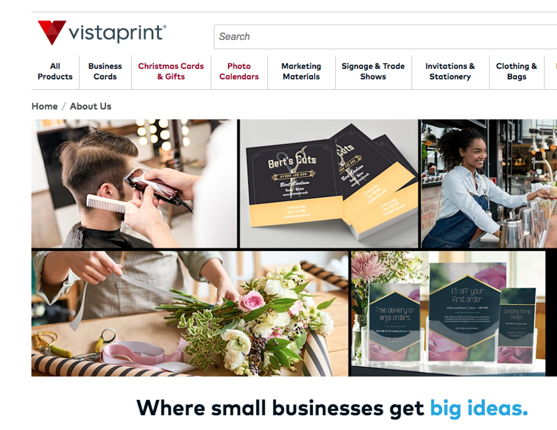Click the blue 'big ideas.' headline text
557x430 pixels.
pyautogui.click(x=479, y=408)
